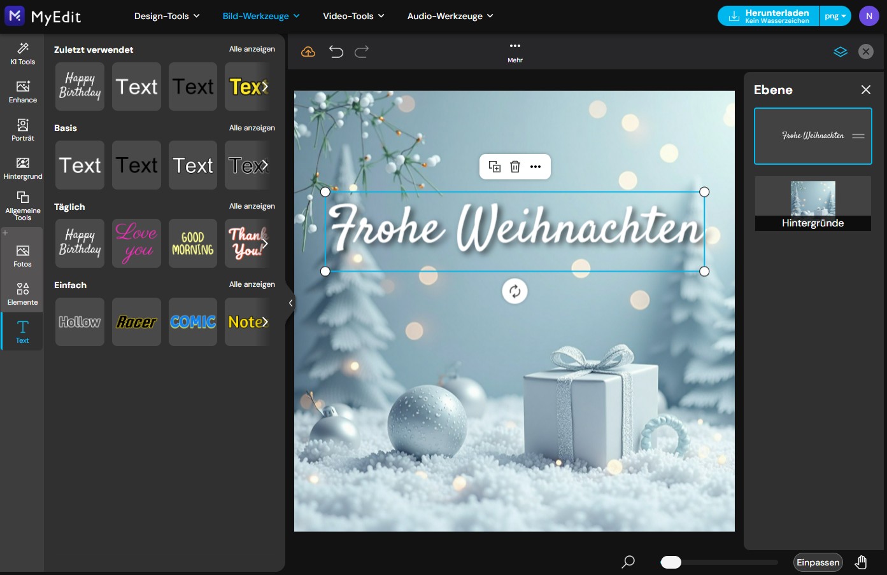Select the Porträt tool
This screenshot has width=887, height=575.
tap(22, 129)
